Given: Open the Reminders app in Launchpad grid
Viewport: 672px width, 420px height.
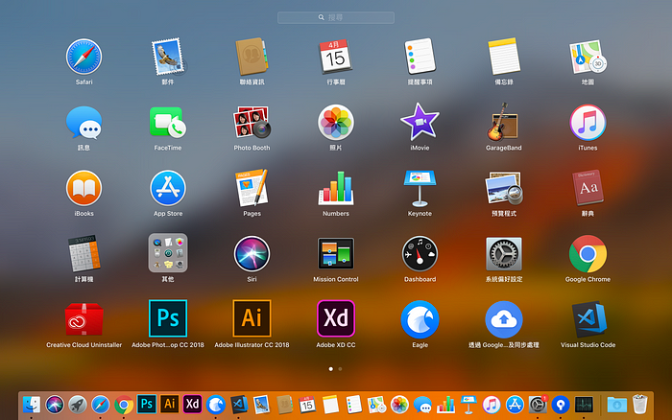Looking at the screenshot, I should point(420,57).
